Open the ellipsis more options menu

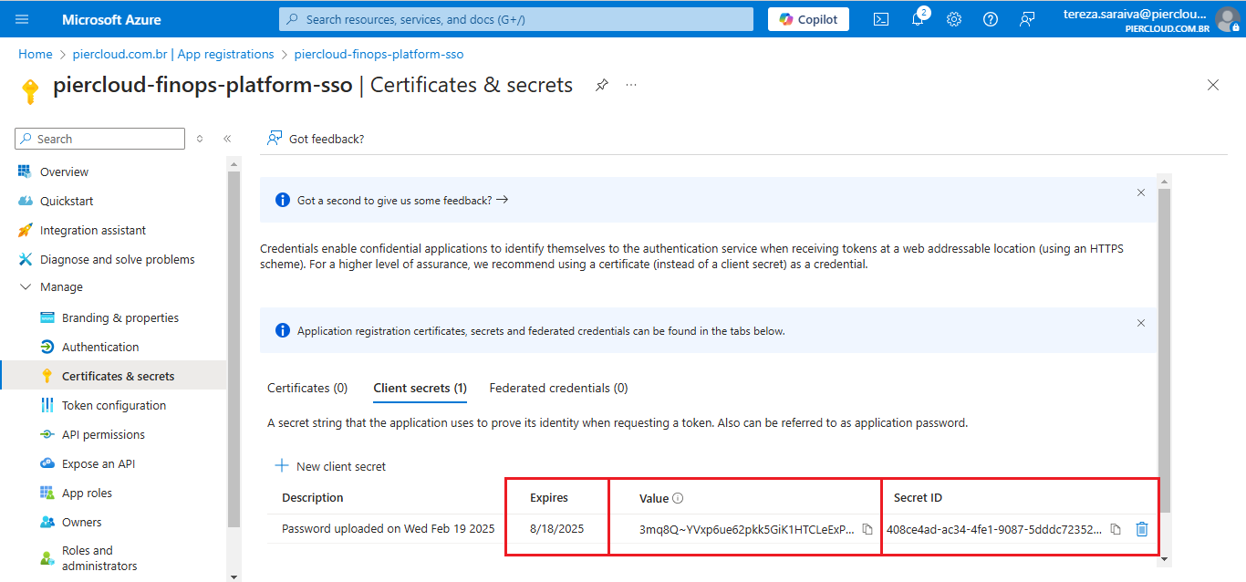(x=631, y=85)
